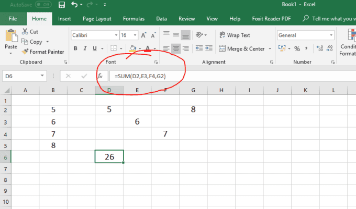The width and height of the screenshot is (356, 209).
Task: Click the Bottom Align icon
Action: coord(185,35)
